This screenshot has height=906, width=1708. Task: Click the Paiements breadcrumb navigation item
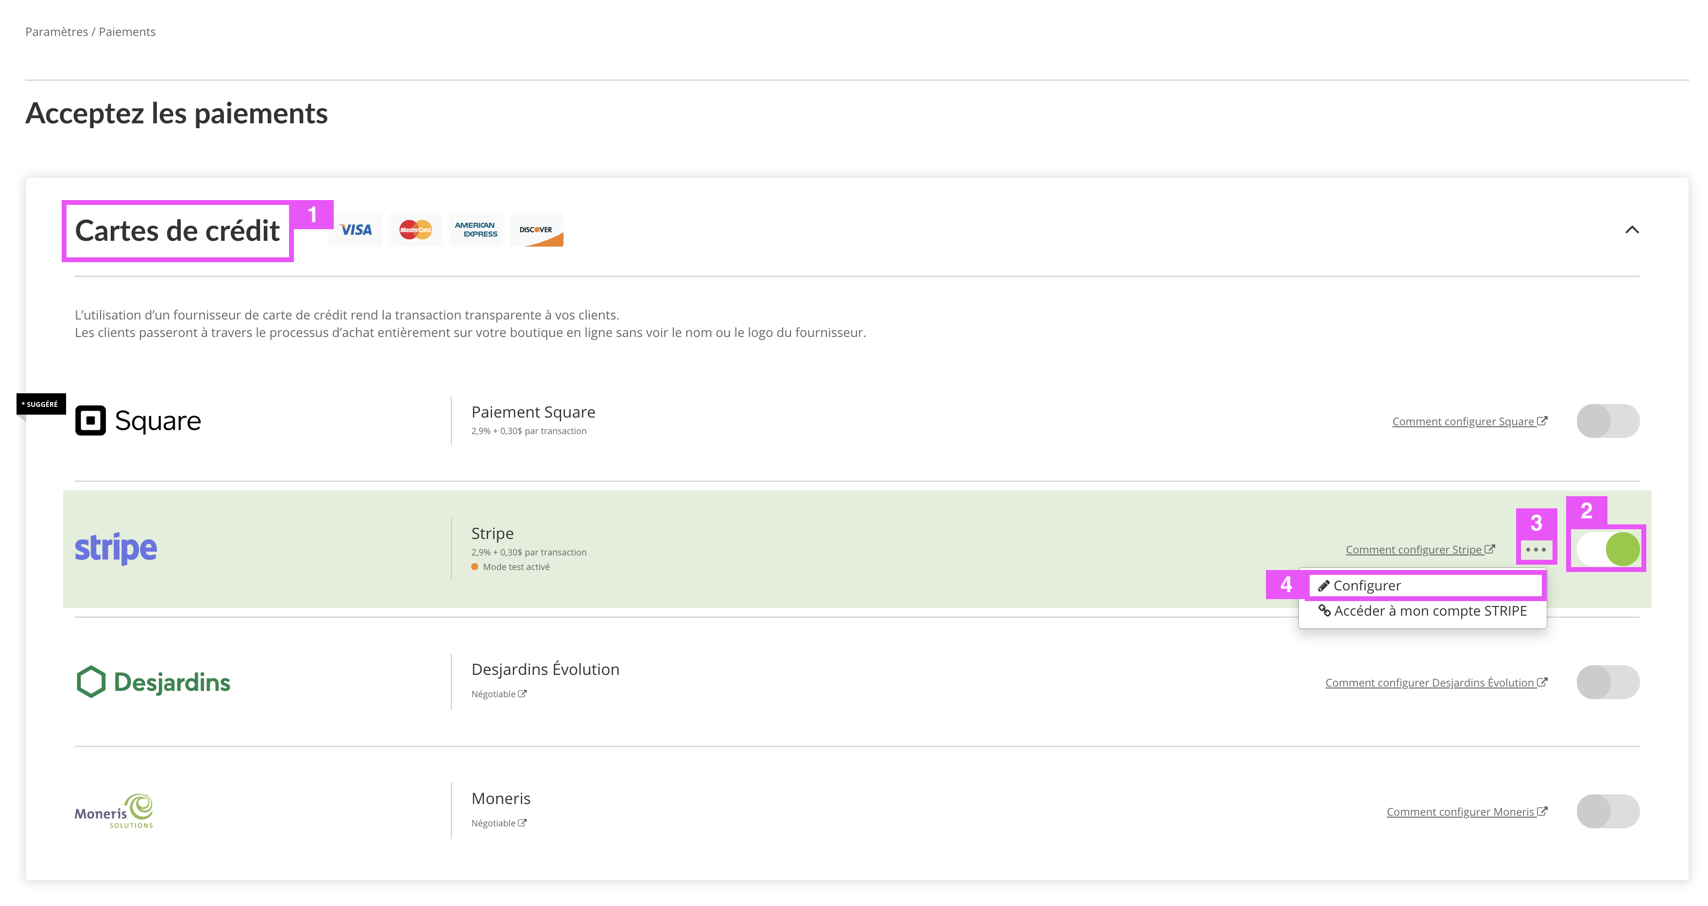128,31
